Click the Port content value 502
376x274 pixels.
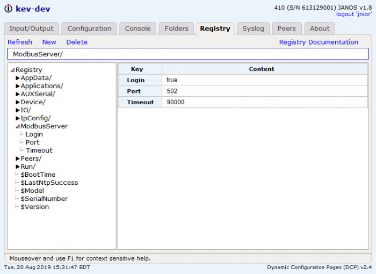point(265,91)
